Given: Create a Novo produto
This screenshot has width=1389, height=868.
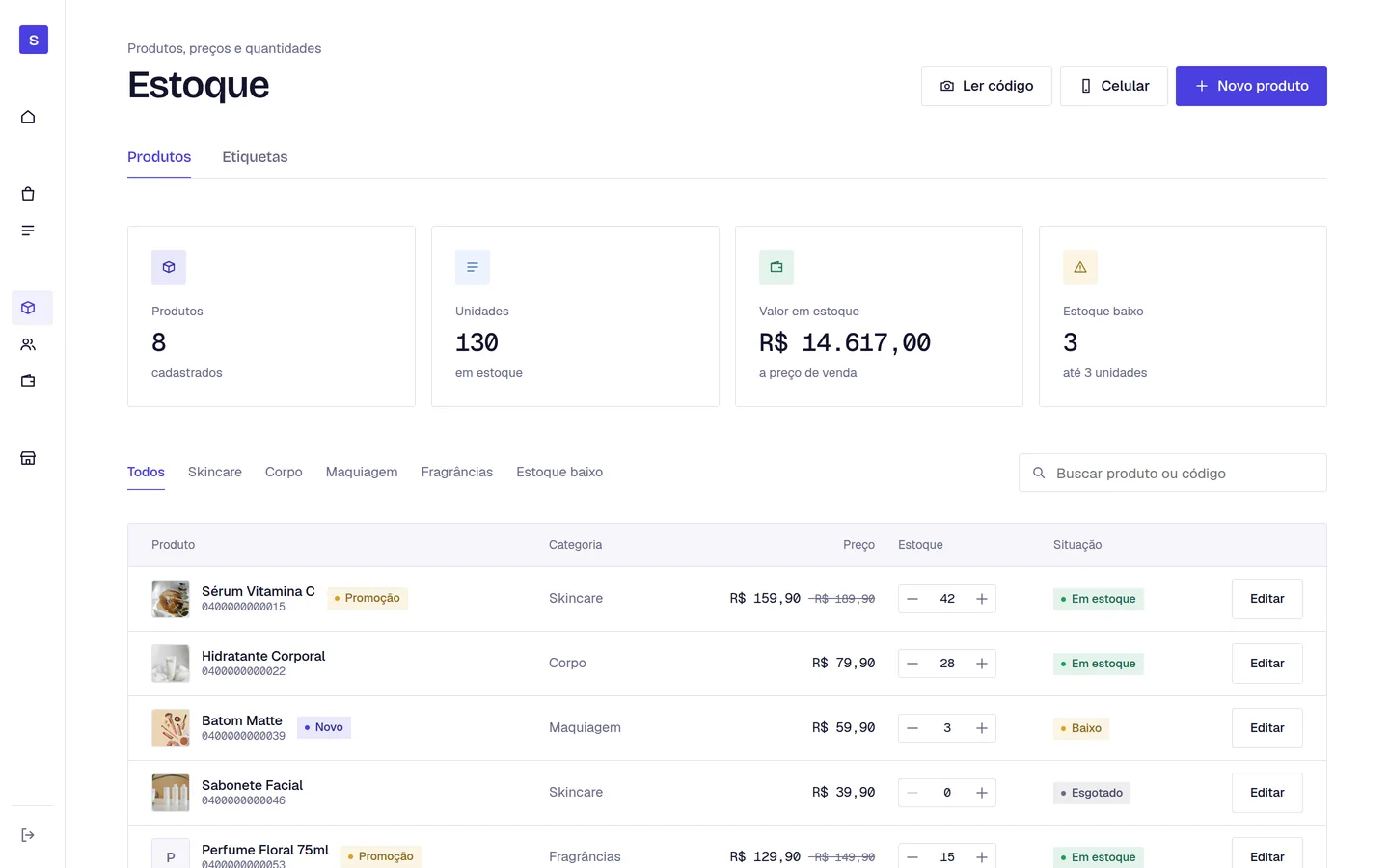Looking at the screenshot, I should pyautogui.click(x=1251, y=86).
